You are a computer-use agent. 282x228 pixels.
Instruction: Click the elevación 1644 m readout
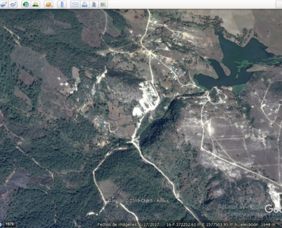coord(258,225)
